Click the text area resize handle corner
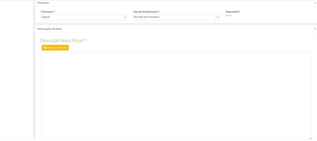 click(310, 138)
